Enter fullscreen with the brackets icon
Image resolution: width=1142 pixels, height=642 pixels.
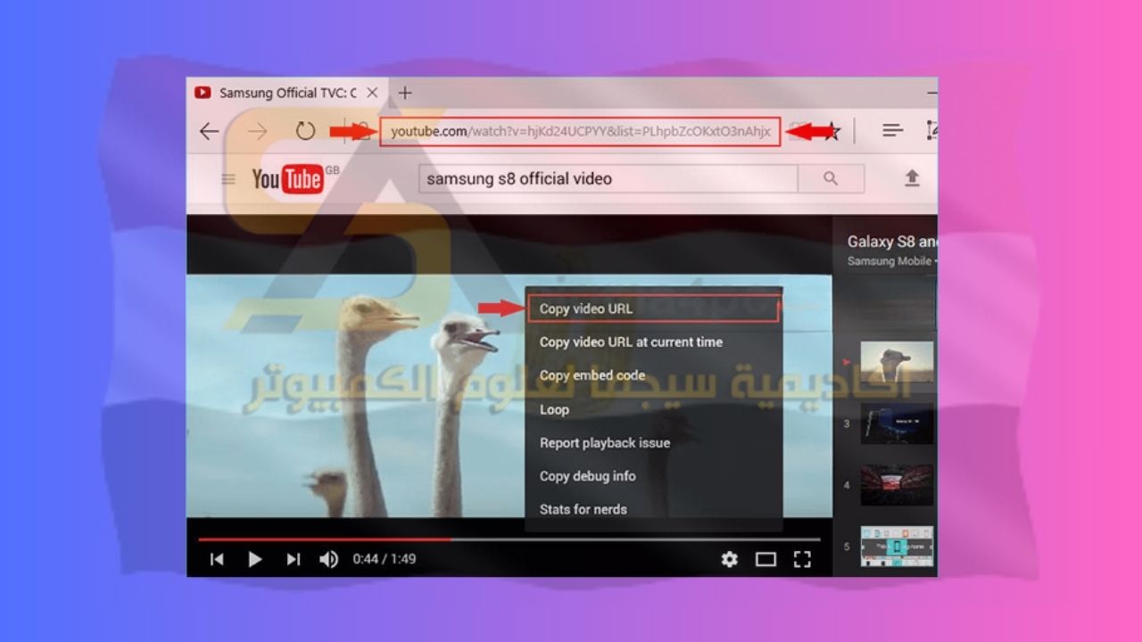[802, 559]
